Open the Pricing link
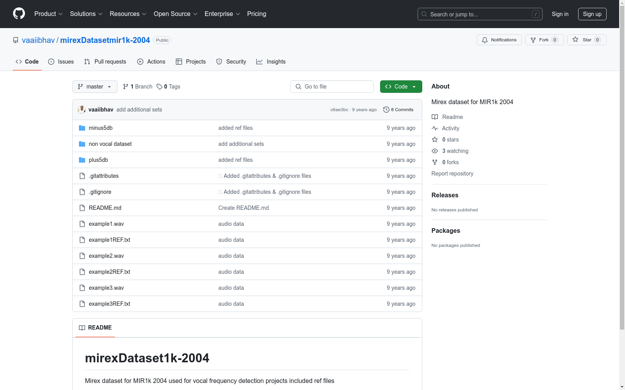This screenshot has height=390, width=625. [x=257, y=14]
